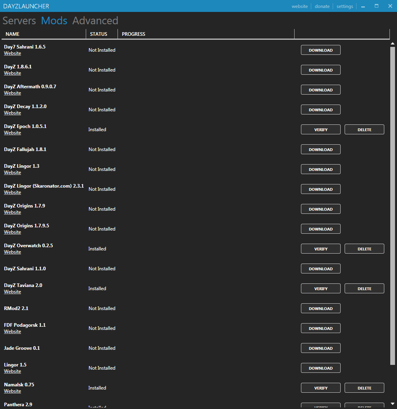Open settings from the title bar
The width and height of the screenshot is (397, 409).
pyautogui.click(x=345, y=6)
